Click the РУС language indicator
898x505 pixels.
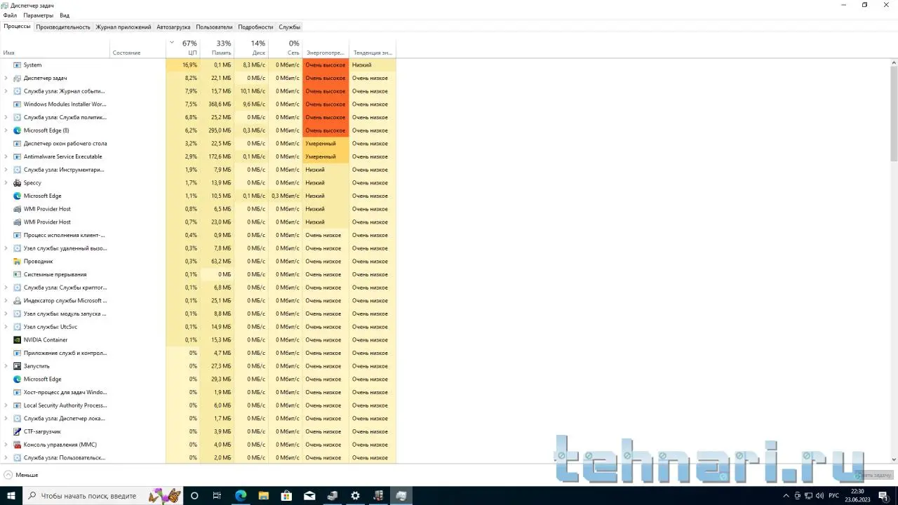click(834, 496)
